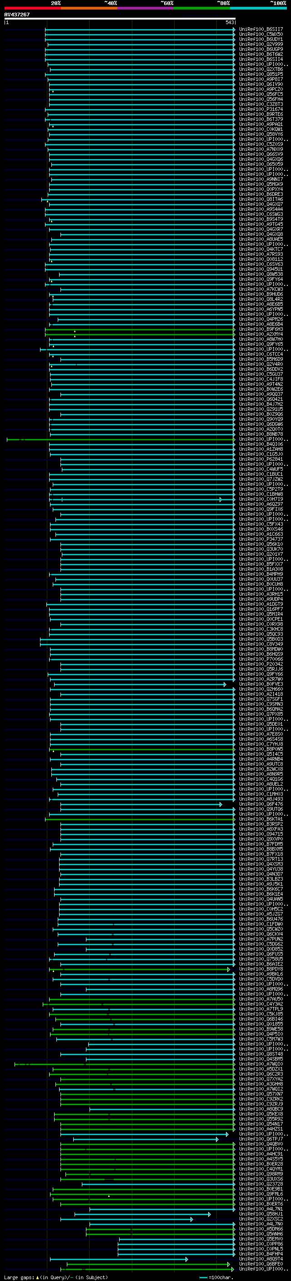Open hit UniRef100_P31674
The image size is (291, 1281).
(261, 110)
